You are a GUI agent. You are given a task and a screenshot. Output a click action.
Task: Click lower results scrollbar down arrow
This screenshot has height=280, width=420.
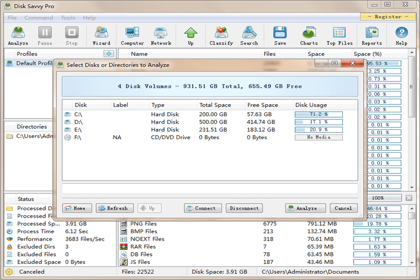coord(412,263)
